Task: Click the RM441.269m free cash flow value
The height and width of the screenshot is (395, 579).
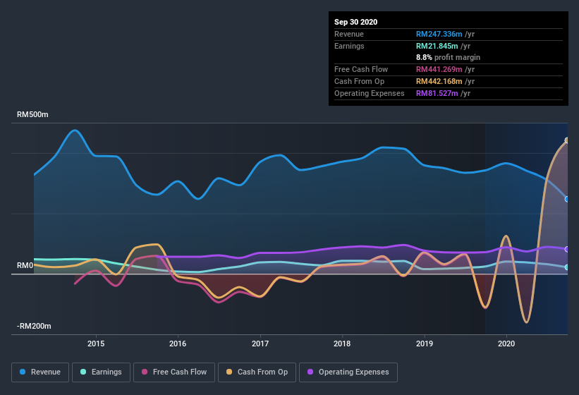Action: (439, 69)
